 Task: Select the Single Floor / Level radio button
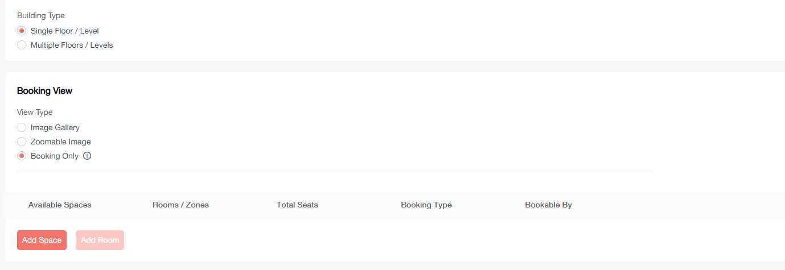(x=22, y=31)
